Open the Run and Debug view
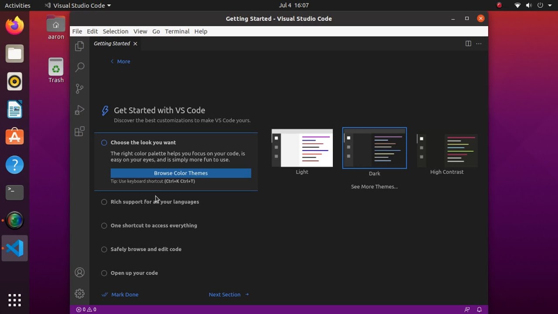This screenshot has height=314, width=558. (79, 110)
